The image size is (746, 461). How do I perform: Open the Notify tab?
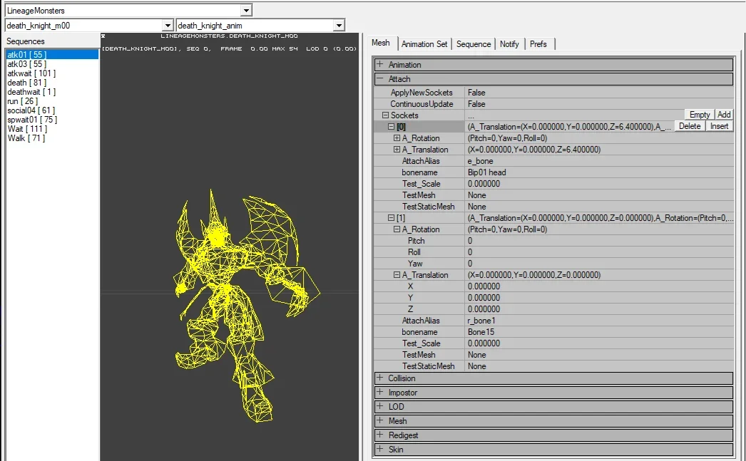pos(509,43)
